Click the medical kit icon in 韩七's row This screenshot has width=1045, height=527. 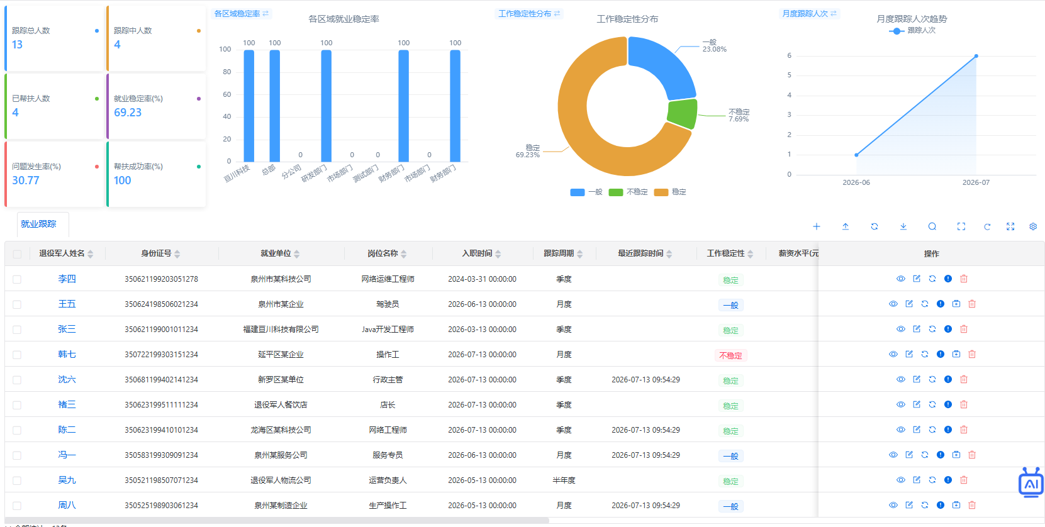(956, 354)
